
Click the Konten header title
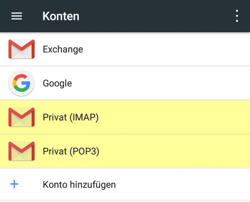(x=61, y=16)
